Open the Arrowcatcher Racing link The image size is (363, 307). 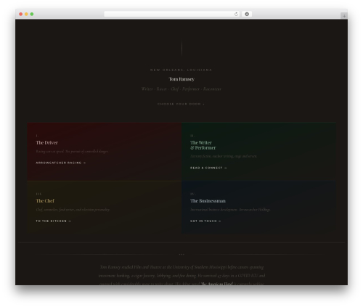point(61,163)
